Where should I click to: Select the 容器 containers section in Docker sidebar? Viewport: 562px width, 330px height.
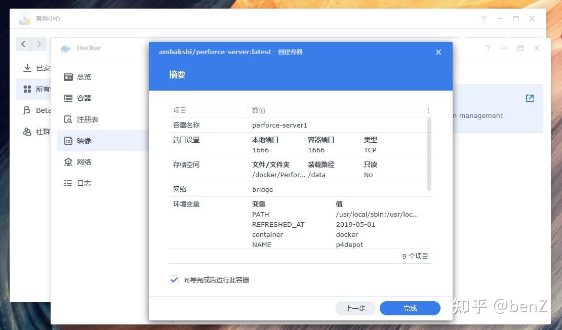click(84, 98)
